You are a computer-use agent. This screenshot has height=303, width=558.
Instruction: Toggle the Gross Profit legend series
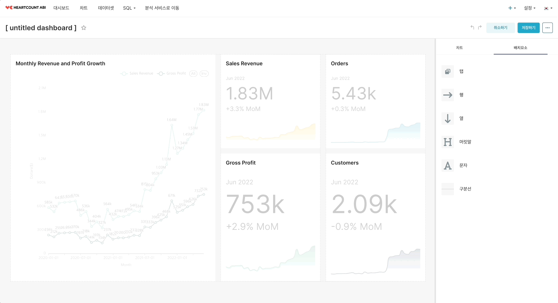pyautogui.click(x=172, y=73)
